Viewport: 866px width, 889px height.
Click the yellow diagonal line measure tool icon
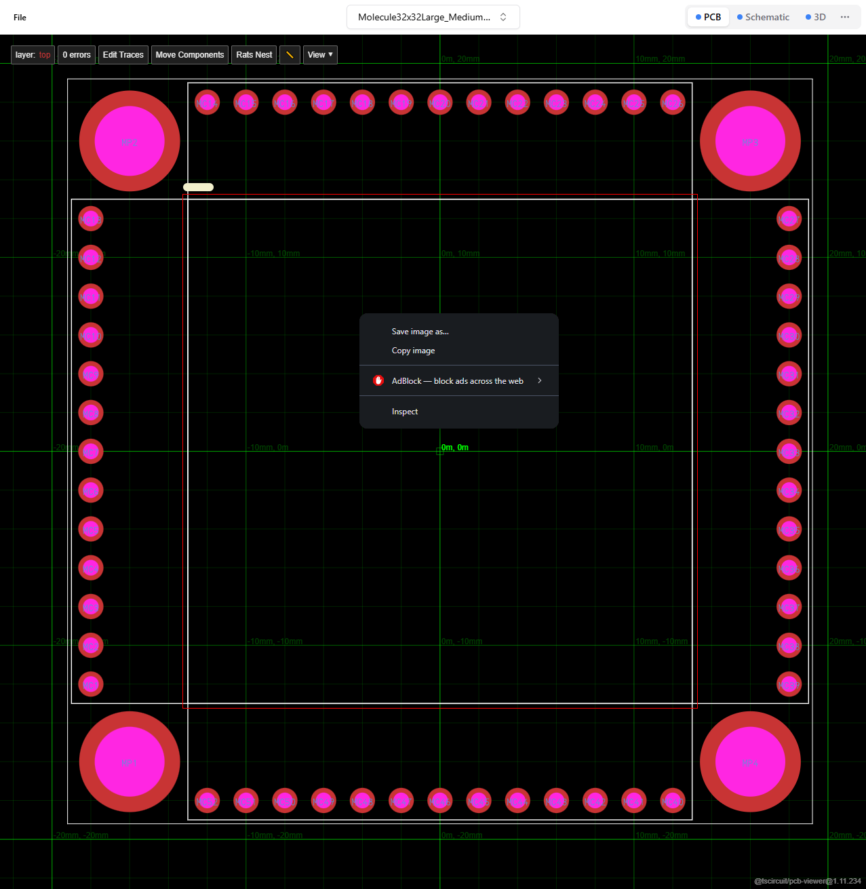click(290, 55)
